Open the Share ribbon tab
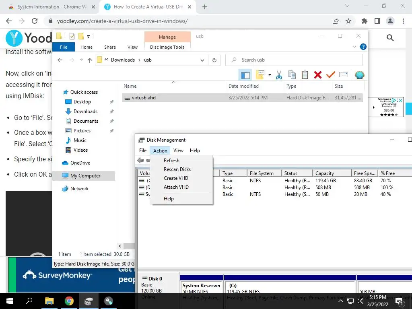This screenshot has height=309, width=412. tap(110, 47)
